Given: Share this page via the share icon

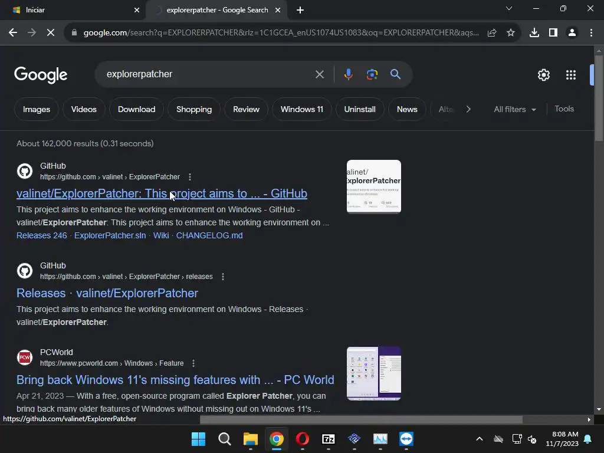Looking at the screenshot, I should (492, 33).
